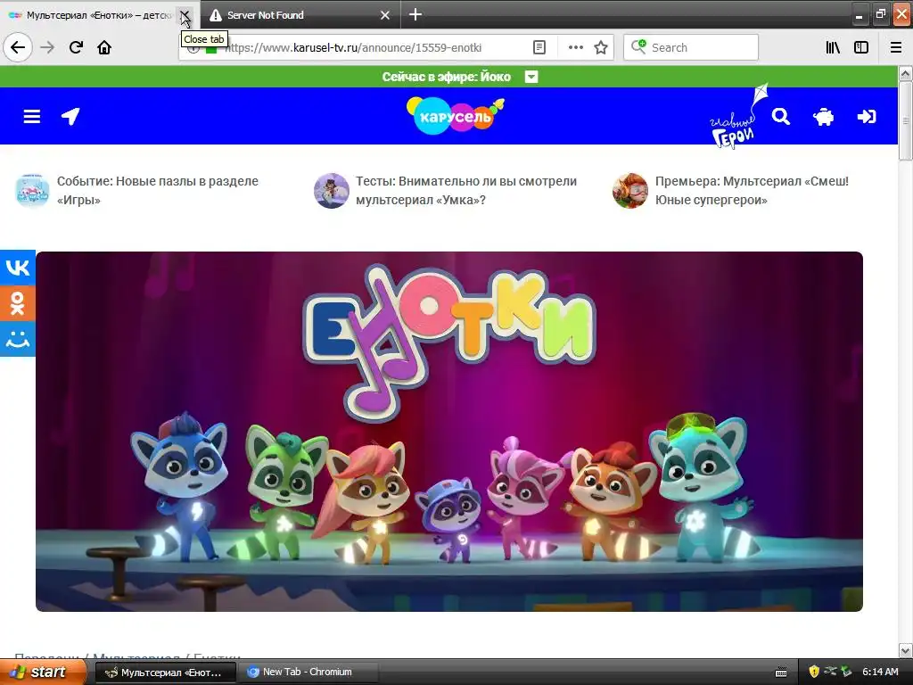The height and width of the screenshot is (685, 913).
Task: Click the Енотки banner image
Action: (x=449, y=432)
